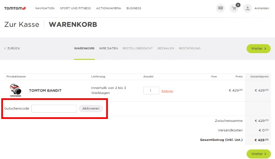
Task: Click the top Weiter button
Action: (258, 49)
